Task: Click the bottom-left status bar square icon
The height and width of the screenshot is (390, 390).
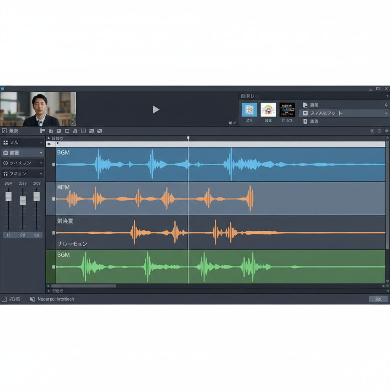Action: click(x=4, y=299)
